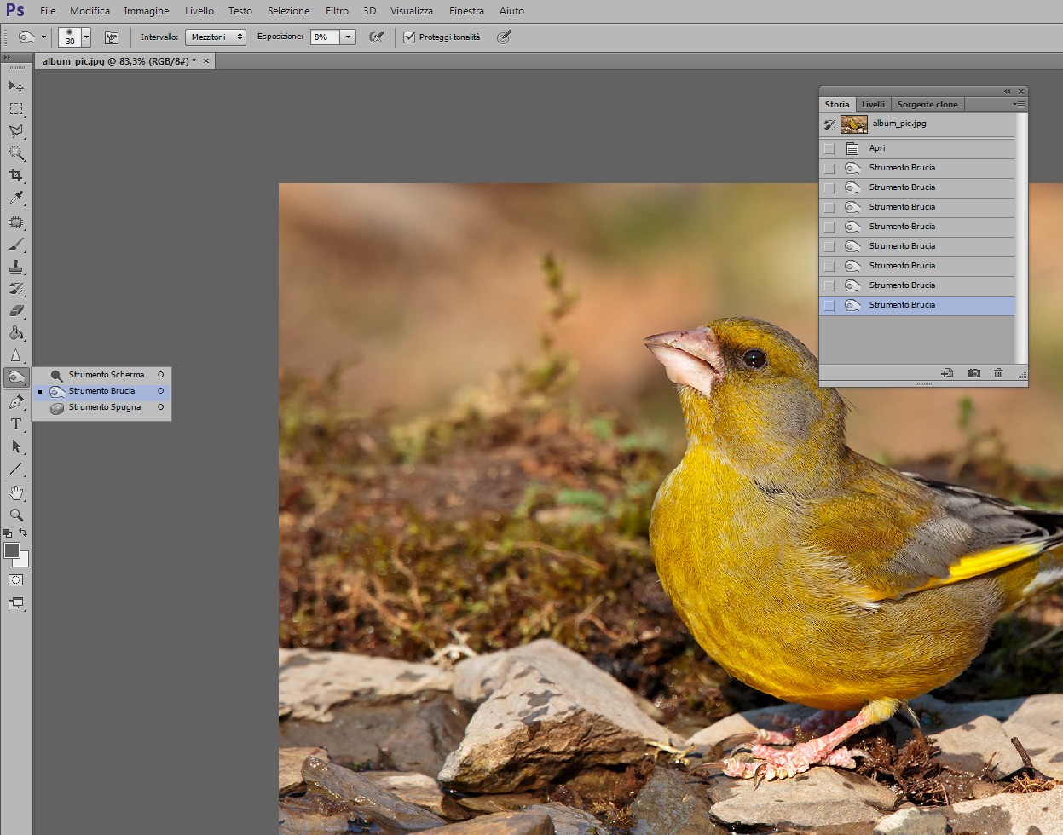Viewport: 1063px width, 835px height.
Task: Open the Intervallo Mezzitoni dropdown
Action: pyautogui.click(x=216, y=37)
